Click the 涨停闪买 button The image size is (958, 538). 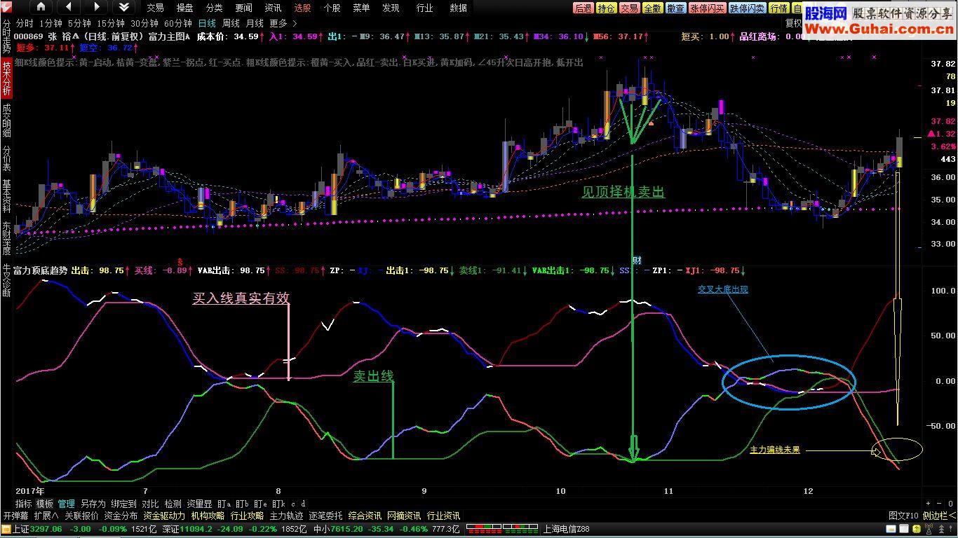click(707, 8)
